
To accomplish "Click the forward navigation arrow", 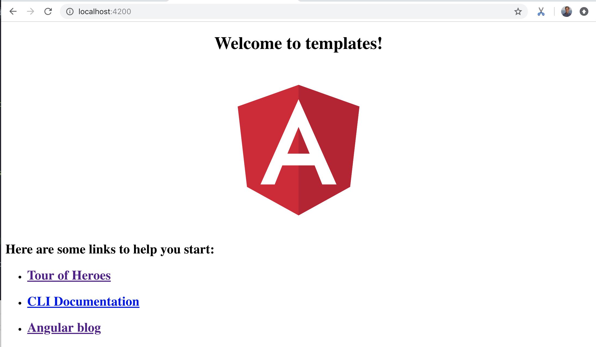I will (x=31, y=11).
